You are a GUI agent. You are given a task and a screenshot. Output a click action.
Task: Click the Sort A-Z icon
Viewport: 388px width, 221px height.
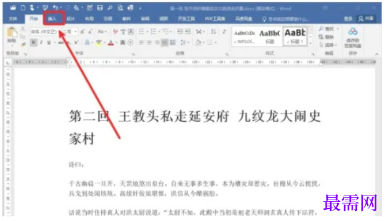[213, 31]
